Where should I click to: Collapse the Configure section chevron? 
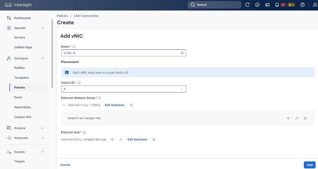42,58
